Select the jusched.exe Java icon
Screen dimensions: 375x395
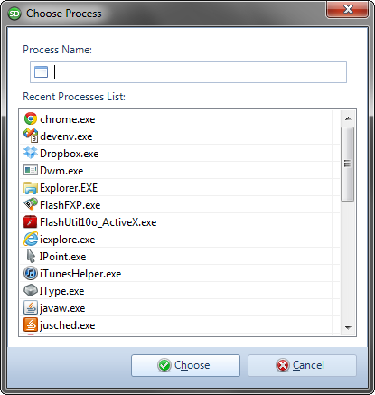31,324
